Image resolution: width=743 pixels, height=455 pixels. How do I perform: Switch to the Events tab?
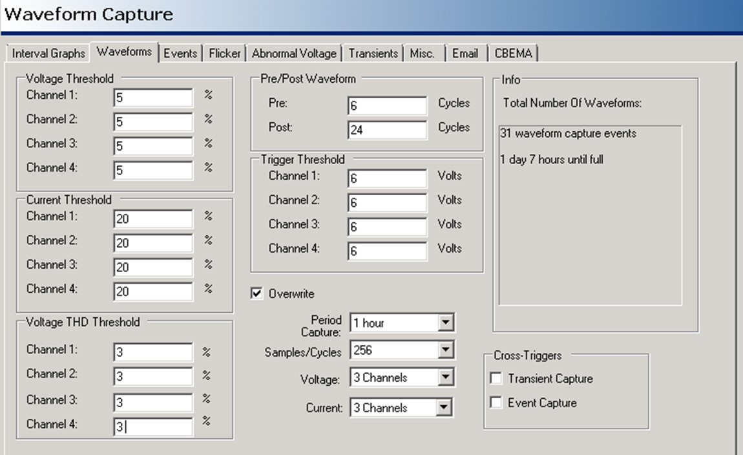point(180,54)
